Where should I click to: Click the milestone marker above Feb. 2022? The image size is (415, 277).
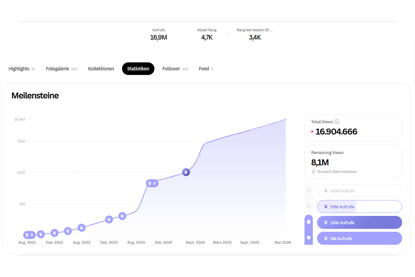tap(54, 233)
